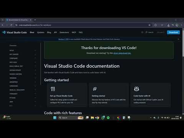The width and height of the screenshot is (184, 138).
Task: Select NODE.JS / JAVASCRIPT in the sidebar
Action: [x=17, y=90]
